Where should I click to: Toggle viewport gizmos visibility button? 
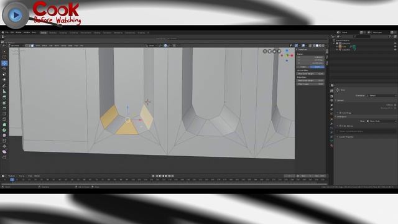click(x=296, y=45)
